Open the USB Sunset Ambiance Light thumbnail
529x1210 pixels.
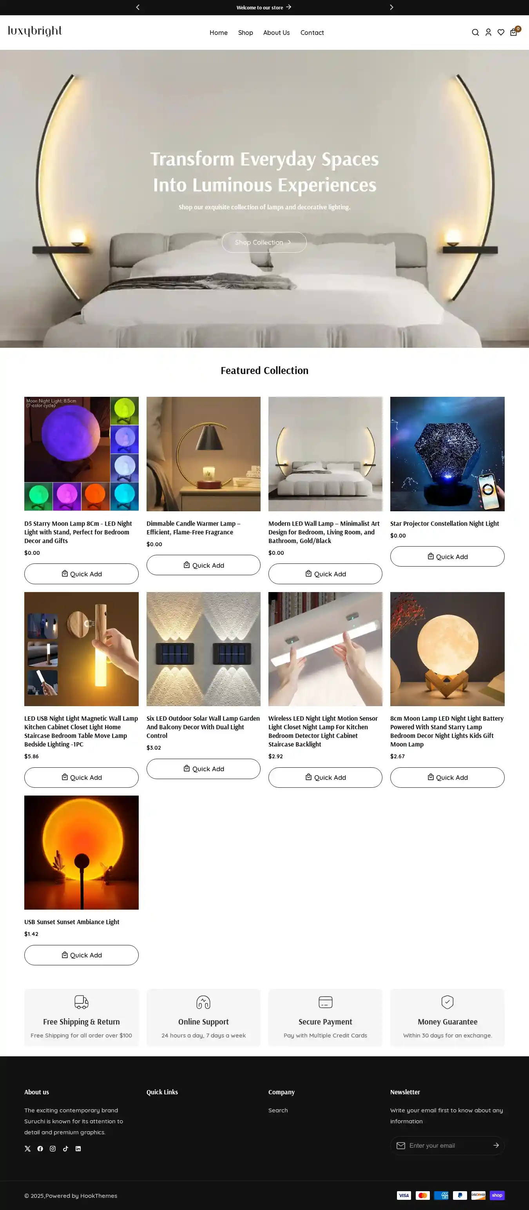82,852
